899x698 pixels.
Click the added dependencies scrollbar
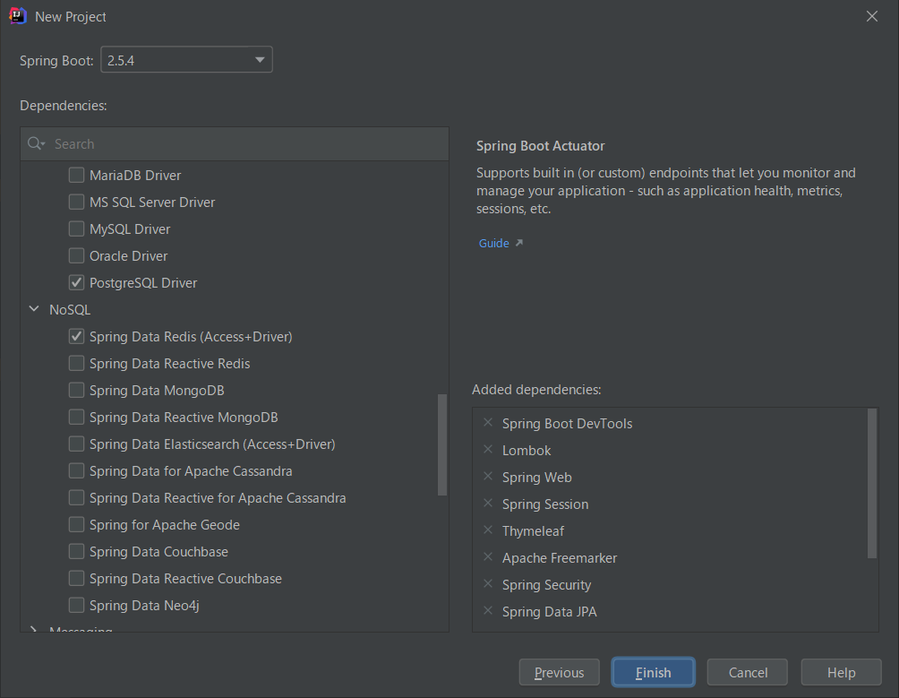coord(872,483)
